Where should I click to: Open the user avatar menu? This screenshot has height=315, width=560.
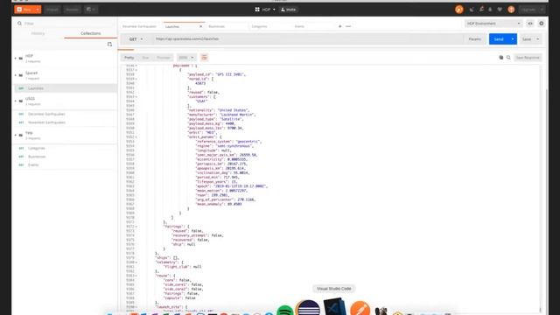pos(511,10)
